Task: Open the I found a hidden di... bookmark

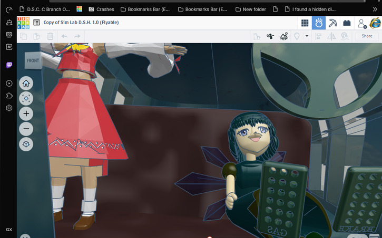Action: (x=310, y=9)
